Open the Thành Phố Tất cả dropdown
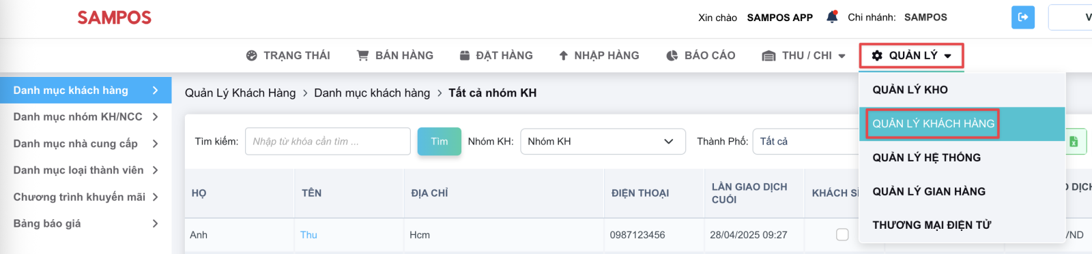Viewport: 1092px width, 254px height. tap(806, 142)
